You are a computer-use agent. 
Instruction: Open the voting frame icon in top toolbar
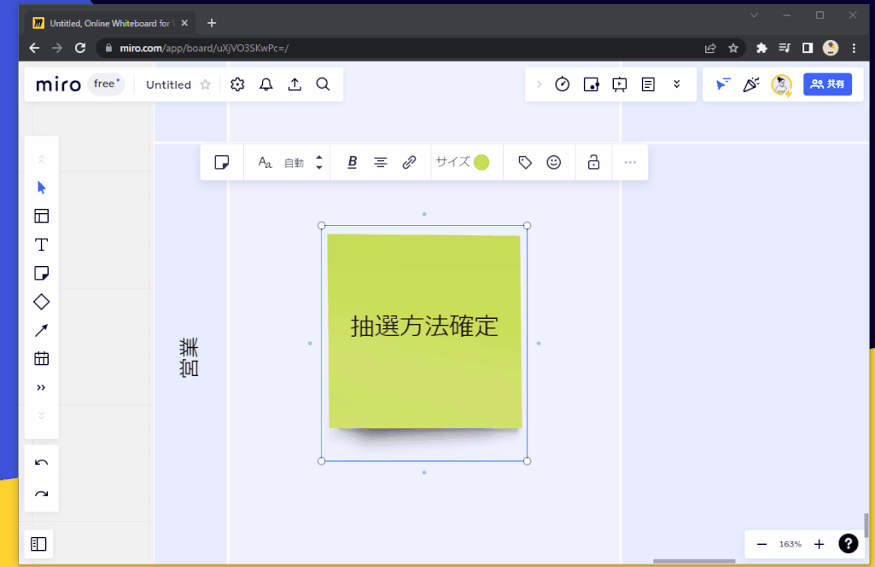point(591,84)
